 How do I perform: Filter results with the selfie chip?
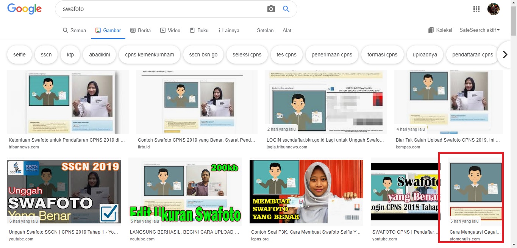click(19, 54)
